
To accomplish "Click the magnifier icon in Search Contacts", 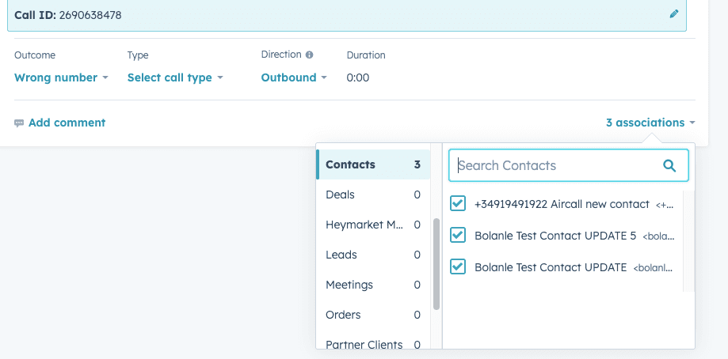I will [x=669, y=165].
